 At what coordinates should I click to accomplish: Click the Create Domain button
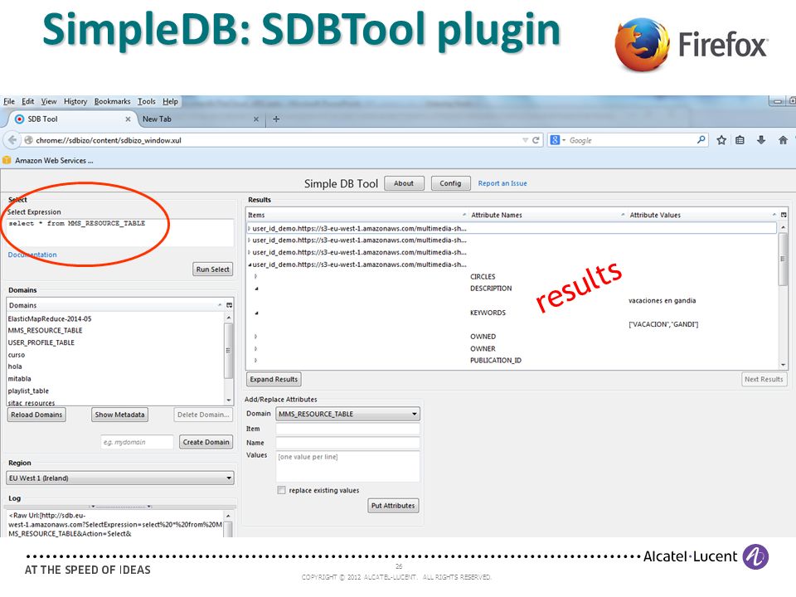[x=206, y=442]
